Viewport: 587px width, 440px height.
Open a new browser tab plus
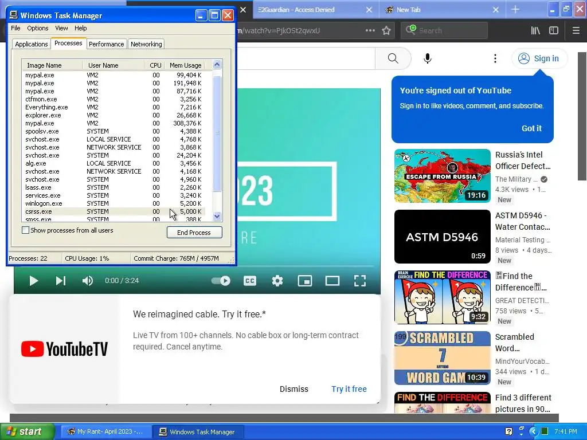pyautogui.click(x=515, y=10)
